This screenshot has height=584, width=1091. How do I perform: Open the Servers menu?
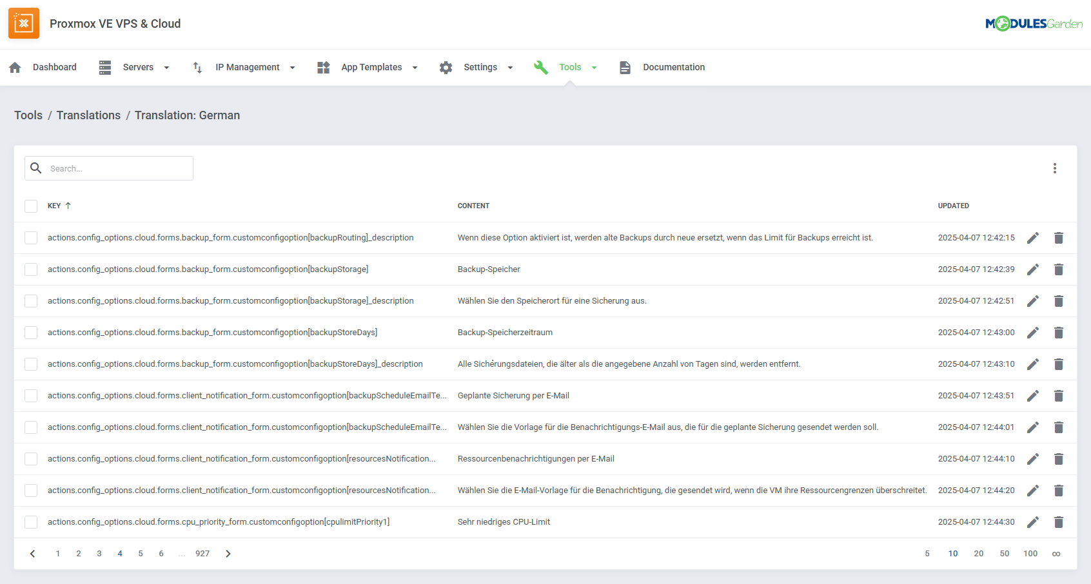pos(138,67)
